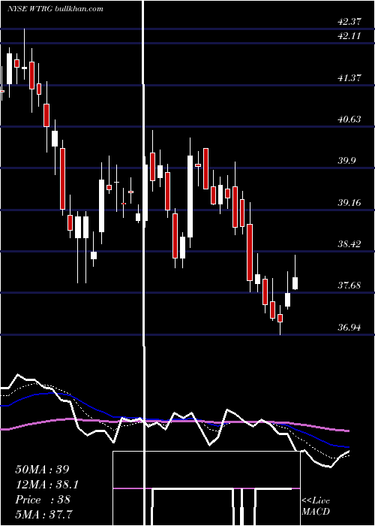The width and height of the screenshot is (375, 526).
Task: Select the 39.9 price axis label
Action: tap(346, 161)
